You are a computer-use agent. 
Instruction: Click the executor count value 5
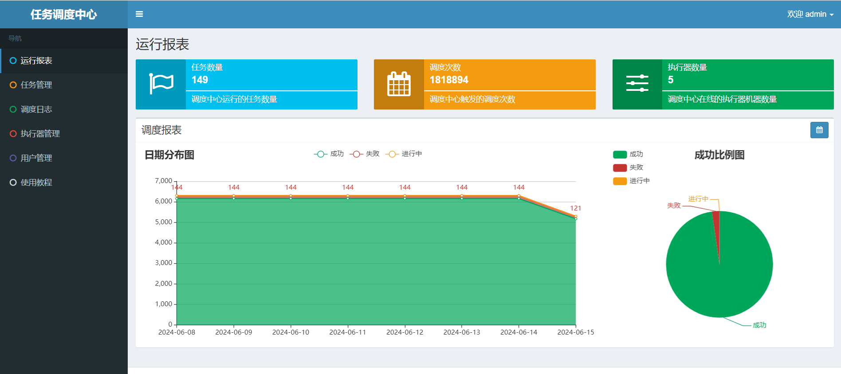[x=671, y=80]
